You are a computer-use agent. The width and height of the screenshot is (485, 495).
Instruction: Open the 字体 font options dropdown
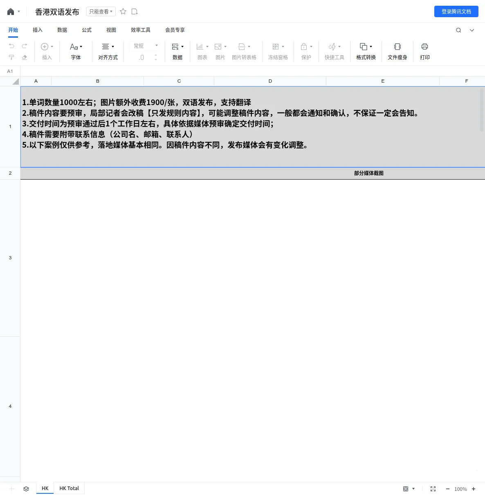tap(76, 51)
